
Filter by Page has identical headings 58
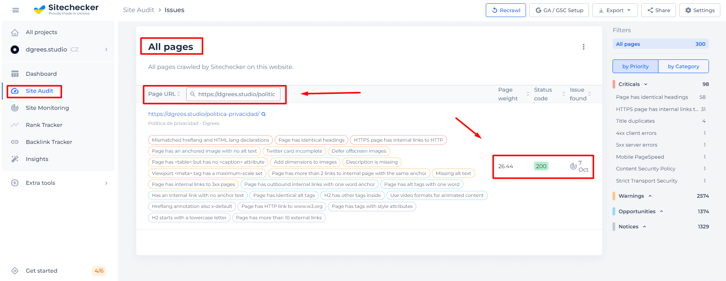(660, 97)
